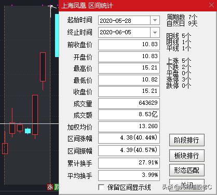
Task: Click the green 跌 indicator below chart
Action: tap(57, 187)
